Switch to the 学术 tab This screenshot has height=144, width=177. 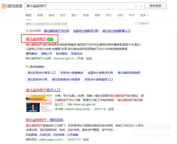[x=131, y=15]
